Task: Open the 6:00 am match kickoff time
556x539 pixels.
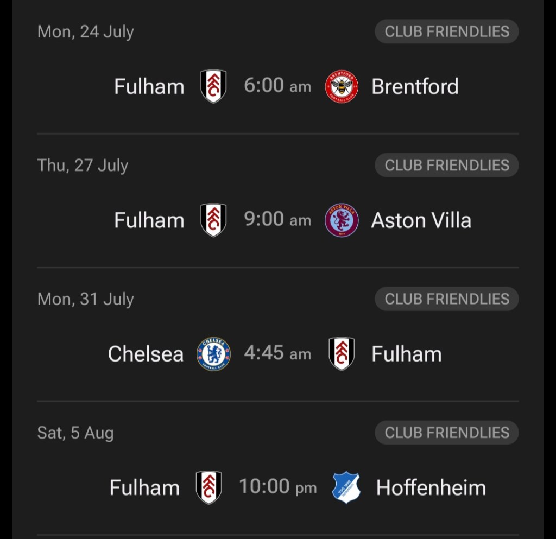Action: pyautogui.click(x=277, y=86)
